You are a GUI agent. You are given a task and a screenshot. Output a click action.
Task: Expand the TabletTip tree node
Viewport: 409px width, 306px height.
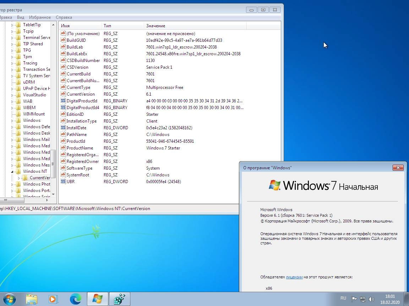pos(12,25)
